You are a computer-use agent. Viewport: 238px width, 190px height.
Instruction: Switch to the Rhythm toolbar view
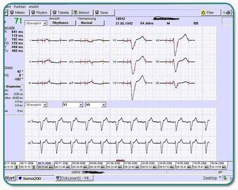point(40,12)
